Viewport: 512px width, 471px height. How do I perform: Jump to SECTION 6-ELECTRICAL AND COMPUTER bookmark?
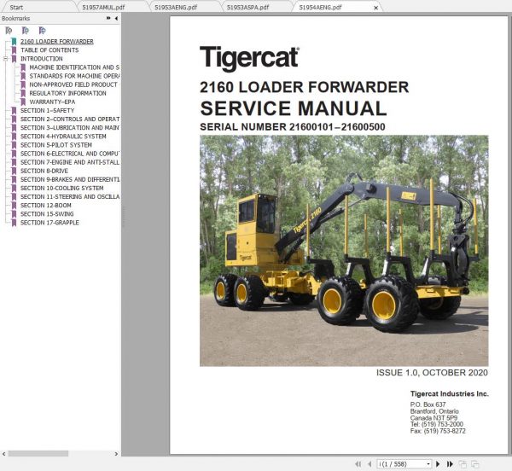tap(70, 154)
